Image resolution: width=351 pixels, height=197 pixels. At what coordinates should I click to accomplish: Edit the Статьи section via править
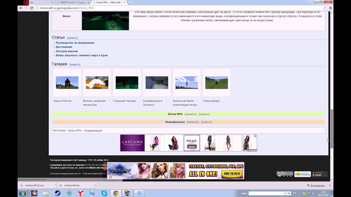click(x=72, y=38)
